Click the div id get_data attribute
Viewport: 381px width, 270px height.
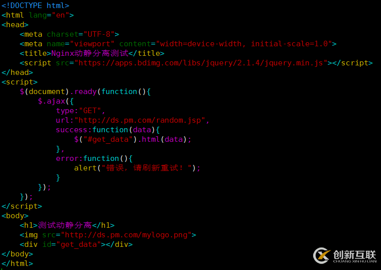coord(71,244)
